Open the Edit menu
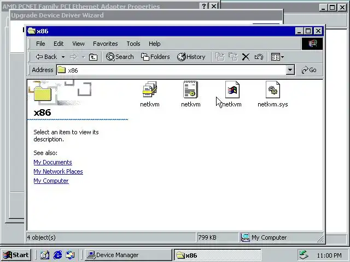 pos(59,44)
